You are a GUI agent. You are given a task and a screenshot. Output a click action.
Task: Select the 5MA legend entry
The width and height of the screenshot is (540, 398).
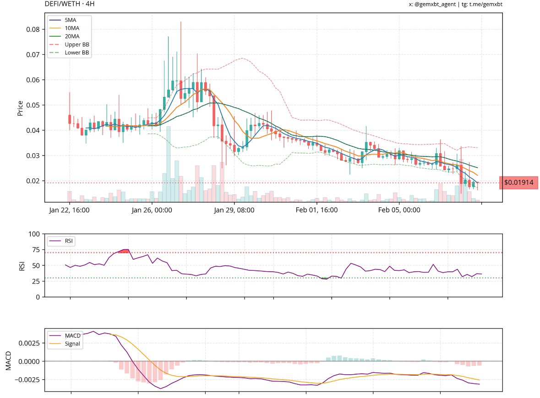tap(70, 20)
